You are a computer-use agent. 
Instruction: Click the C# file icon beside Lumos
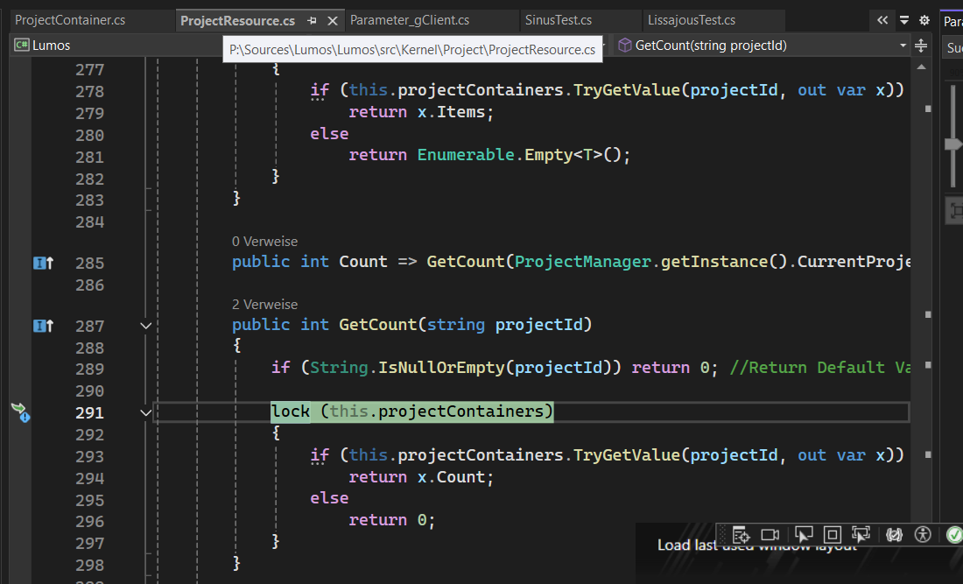coord(22,45)
